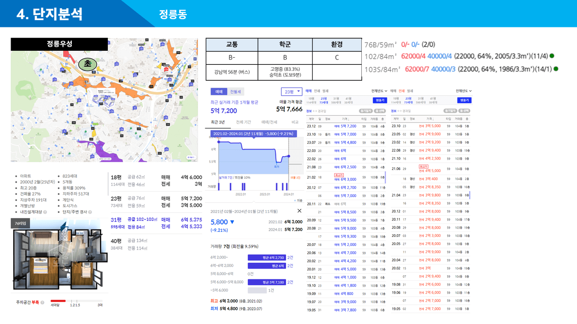
Task: Switch to 전체 기간 chart tab
Action: coord(243,122)
